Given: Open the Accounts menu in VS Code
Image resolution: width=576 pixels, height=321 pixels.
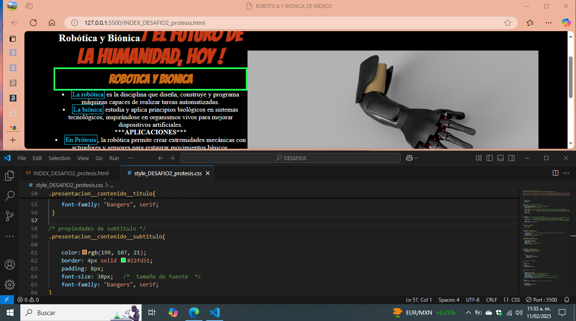Looking at the screenshot, I should 9,265.
